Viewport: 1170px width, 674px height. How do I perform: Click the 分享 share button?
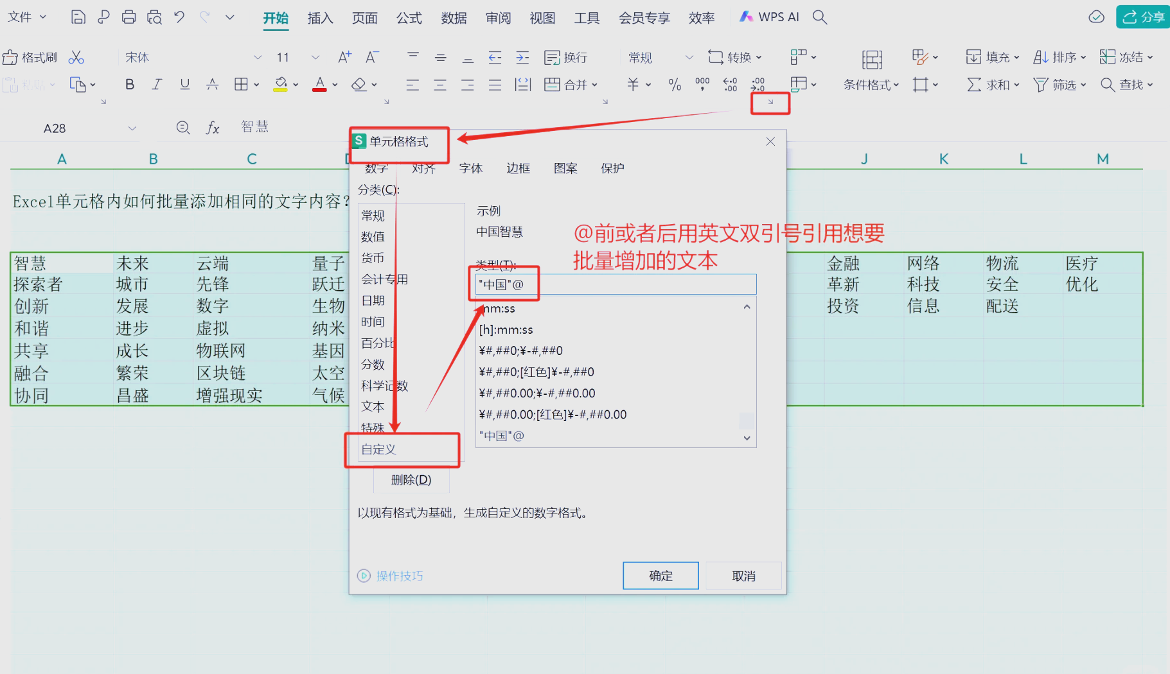coord(1143,17)
